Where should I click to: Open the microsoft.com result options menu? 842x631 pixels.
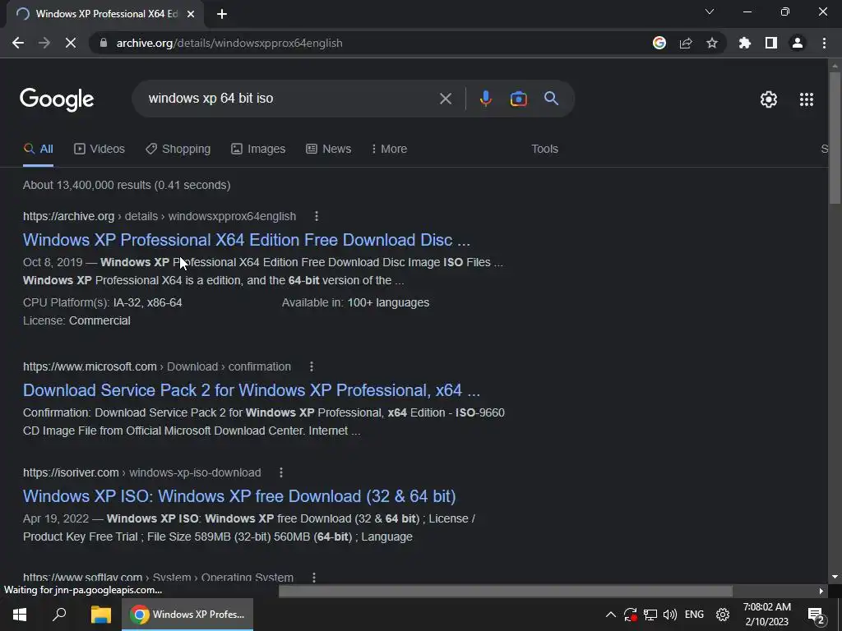[312, 366]
